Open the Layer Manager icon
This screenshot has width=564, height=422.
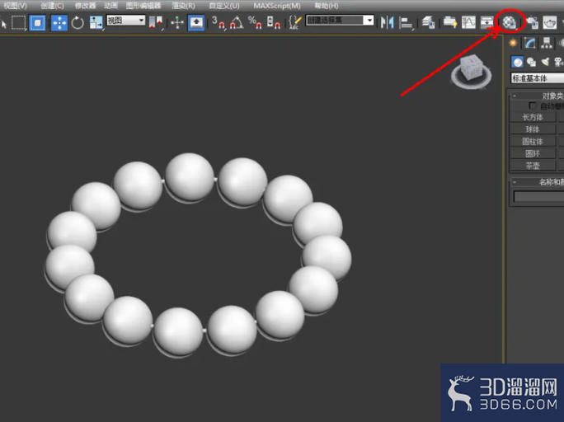coord(428,23)
